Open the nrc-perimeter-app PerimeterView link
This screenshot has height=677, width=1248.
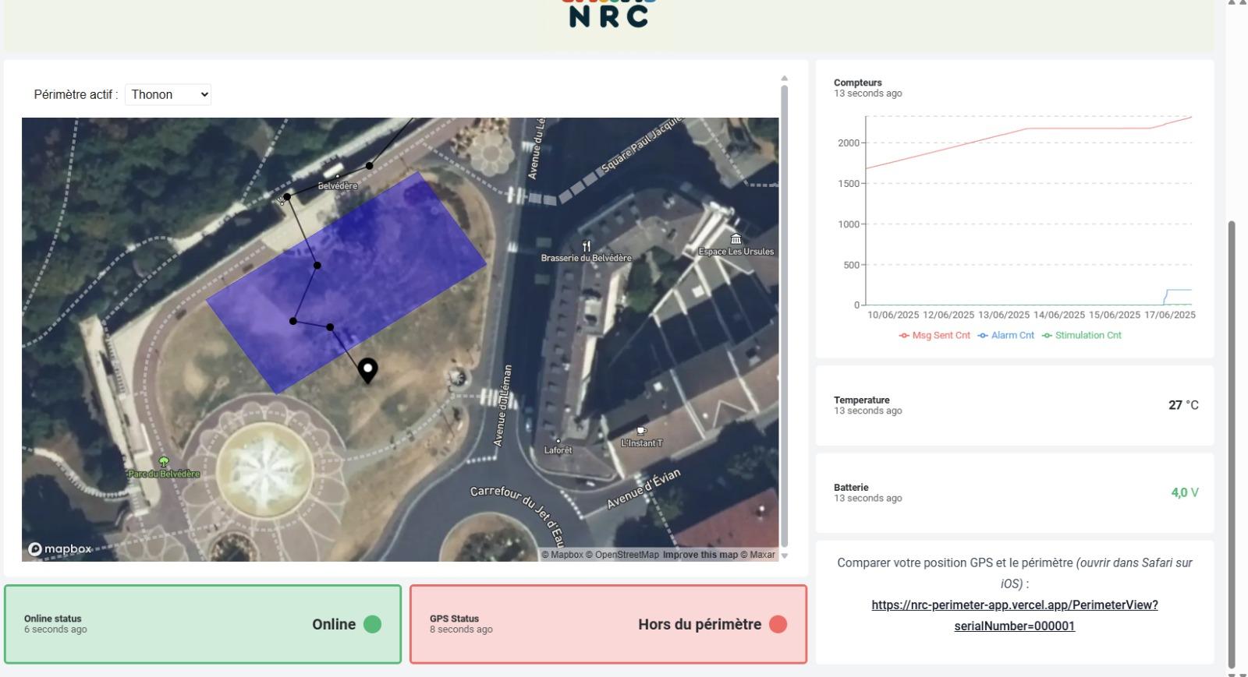tap(1014, 605)
